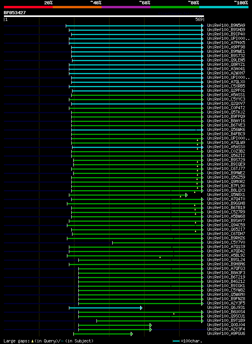Select hit label UniRef100_Q5W6M0
The height and width of the screenshot is (344, 252).
226,294
